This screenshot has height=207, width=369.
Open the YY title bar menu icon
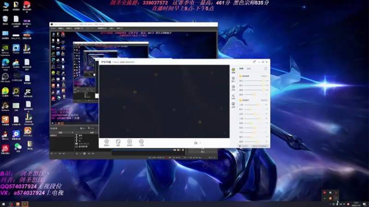pos(254,62)
